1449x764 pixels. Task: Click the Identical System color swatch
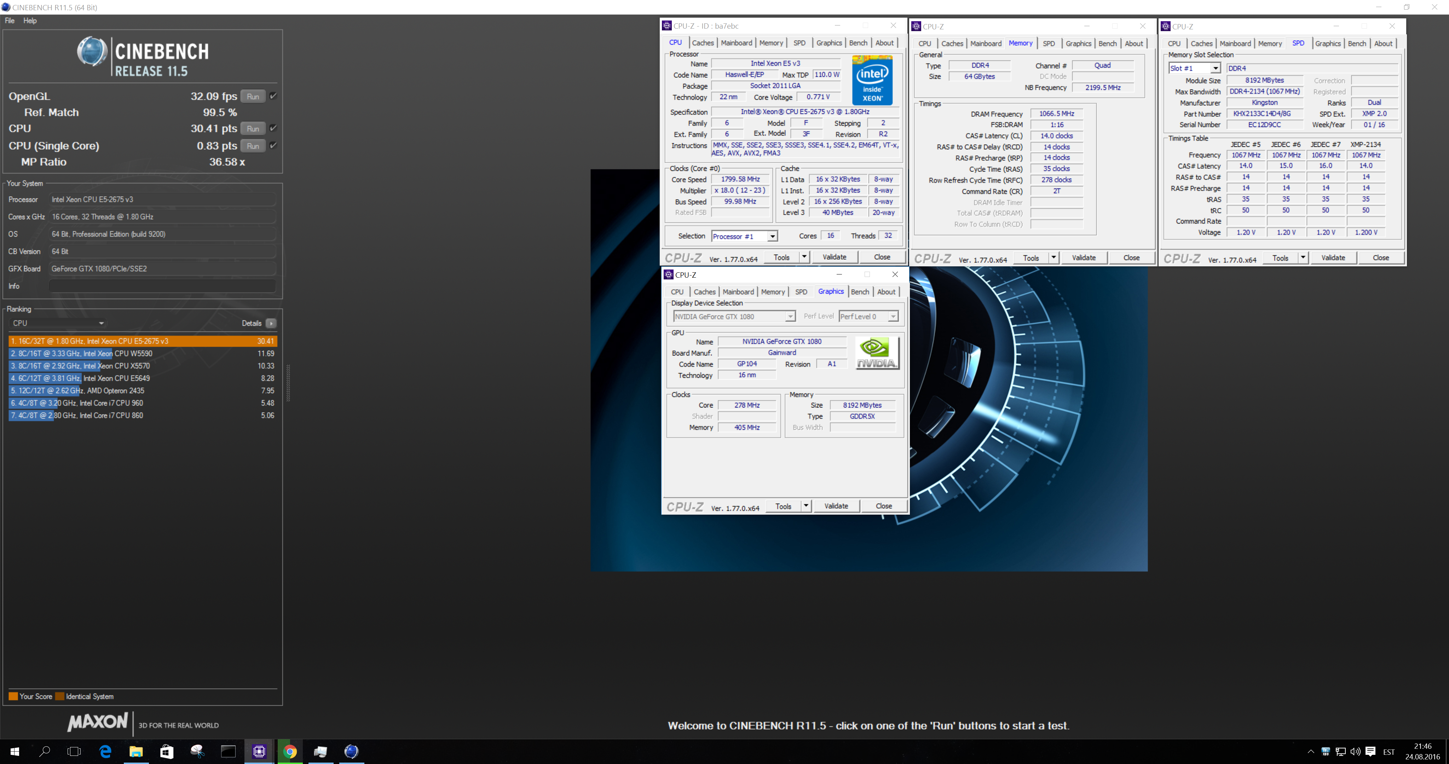click(x=60, y=696)
